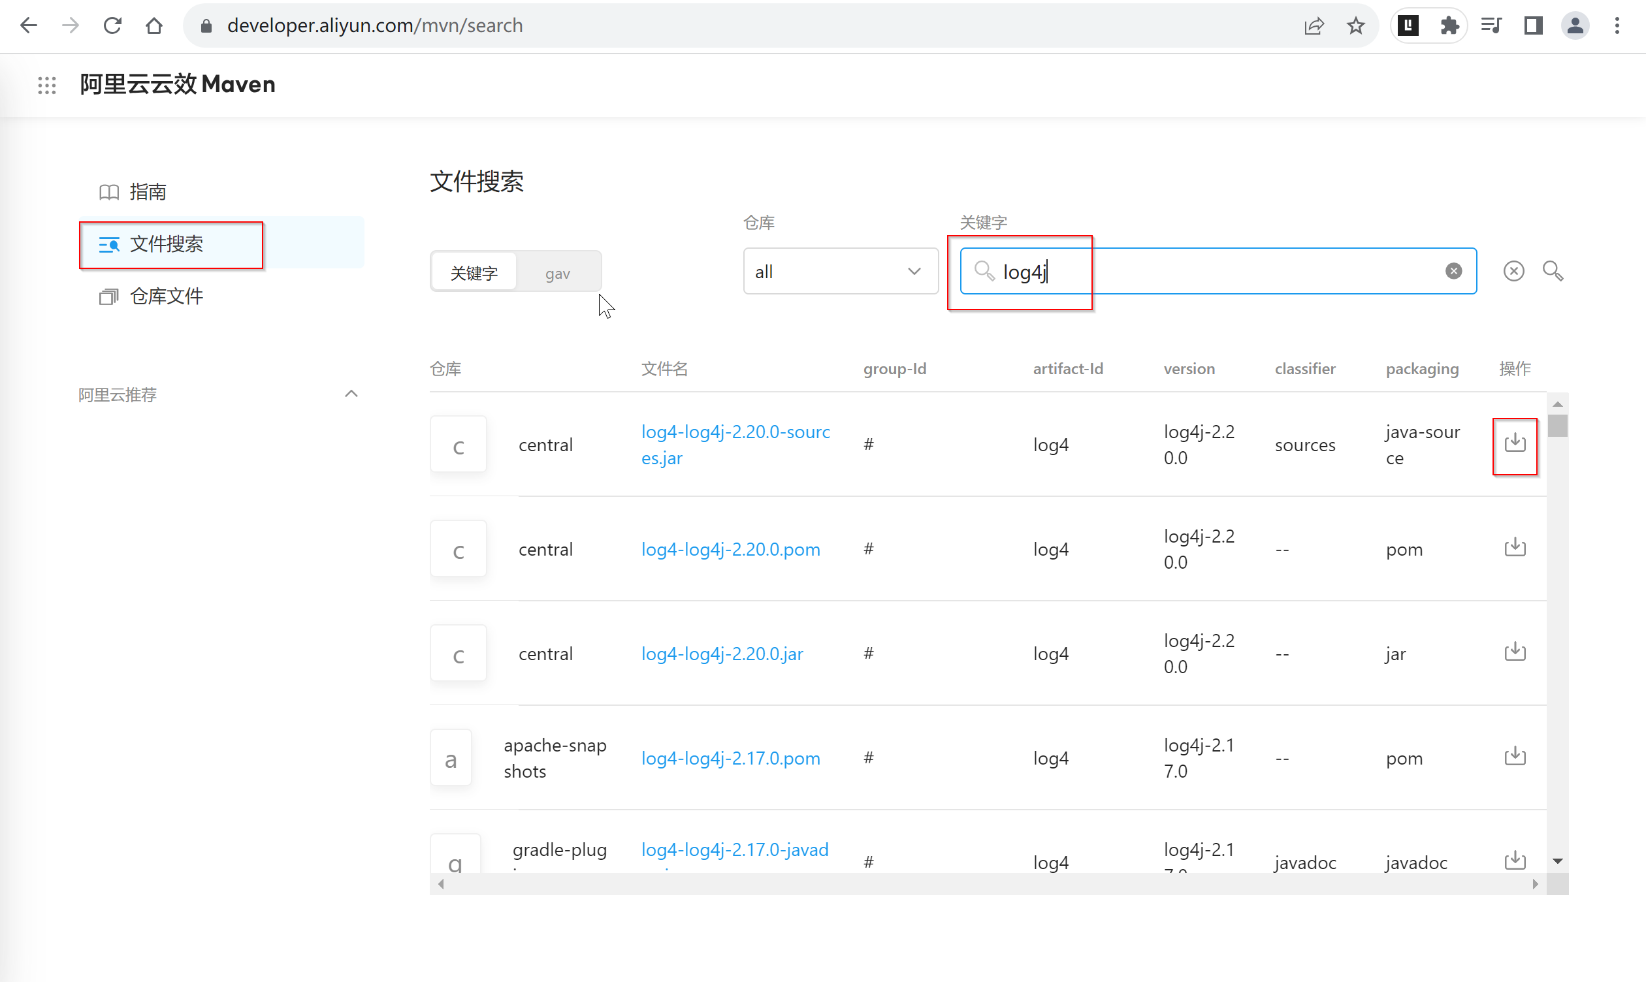The image size is (1646, 982).
Task: Run search with the magnifier icon
Action: (x=1553, y=271)
